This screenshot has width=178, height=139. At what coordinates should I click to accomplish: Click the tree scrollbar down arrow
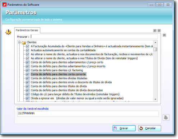[155, 99]
